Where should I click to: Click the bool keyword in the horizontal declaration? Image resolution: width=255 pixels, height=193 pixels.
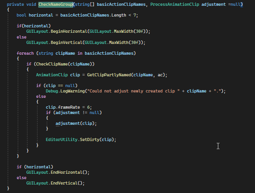tap(21, 15)
